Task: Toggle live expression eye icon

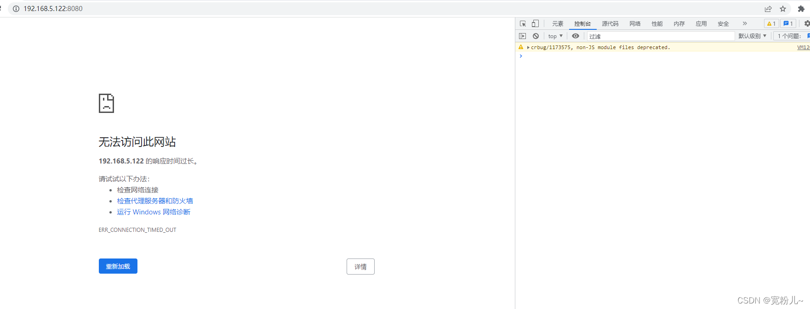Action: [576, 36]
